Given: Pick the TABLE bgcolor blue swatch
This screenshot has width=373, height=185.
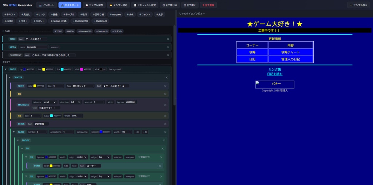Looking at the screenshot, I should [101, 132].
